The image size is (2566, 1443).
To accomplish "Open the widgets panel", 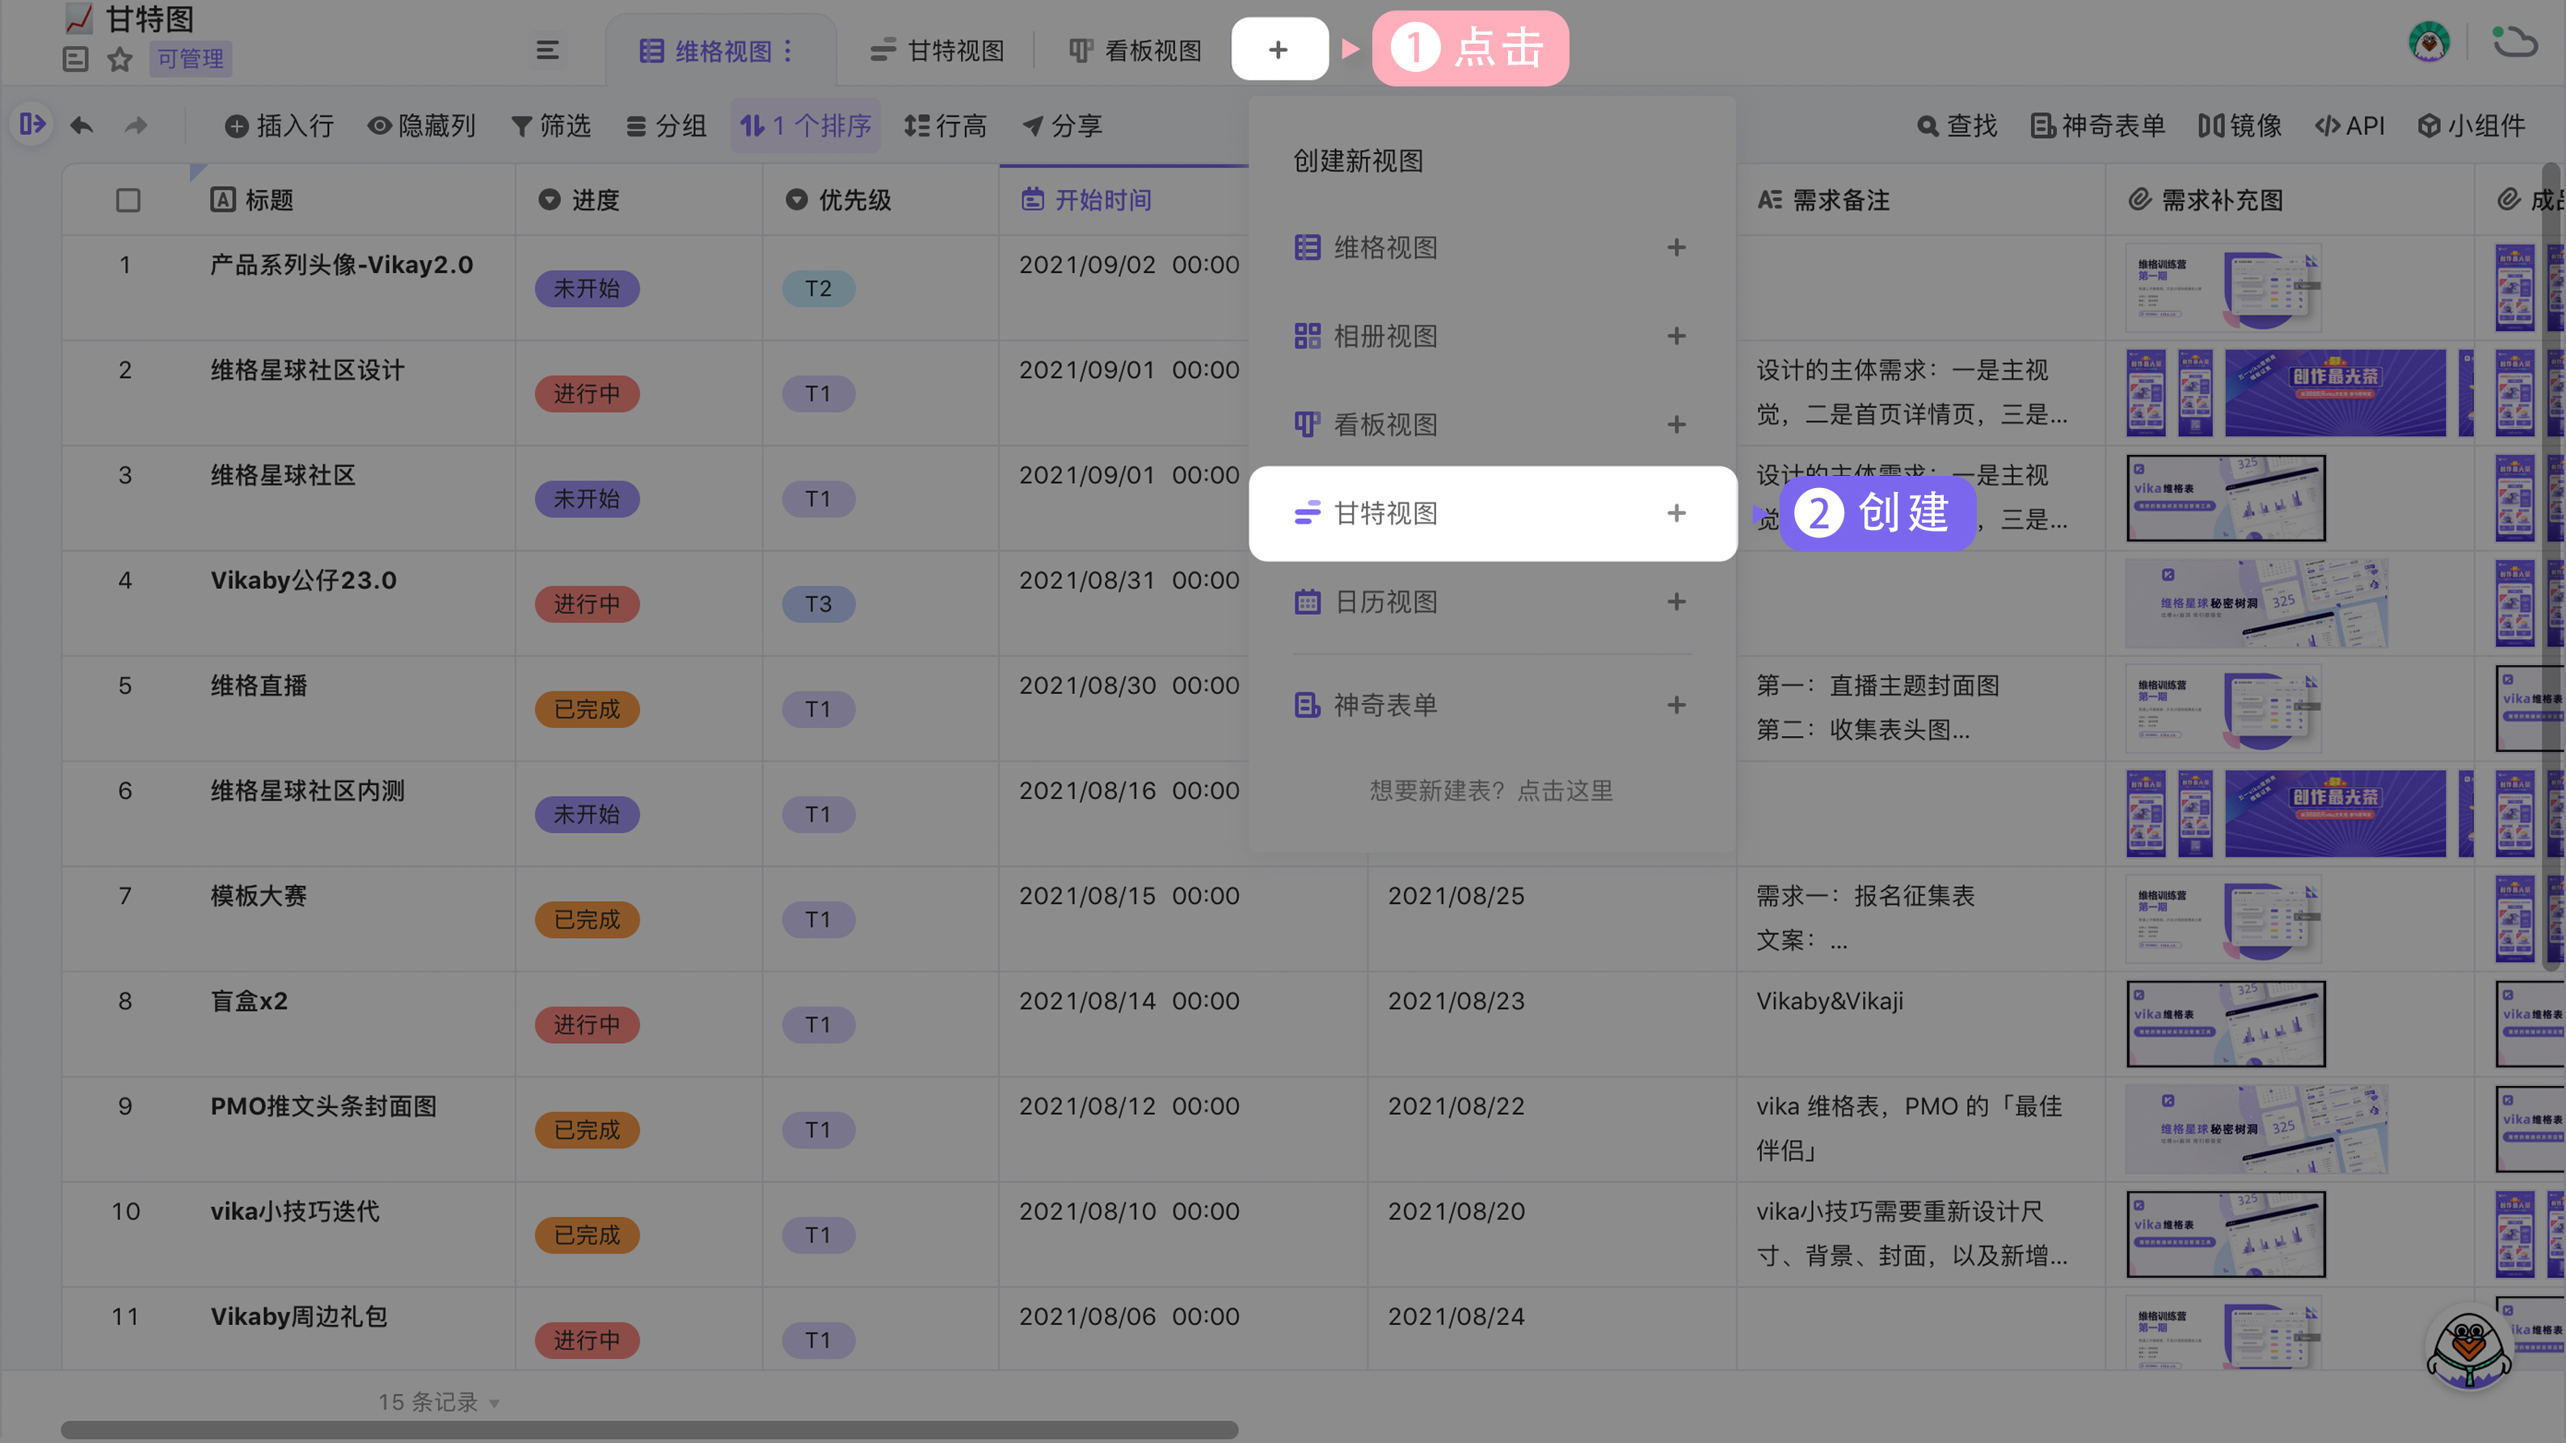I will point(2471,125).
